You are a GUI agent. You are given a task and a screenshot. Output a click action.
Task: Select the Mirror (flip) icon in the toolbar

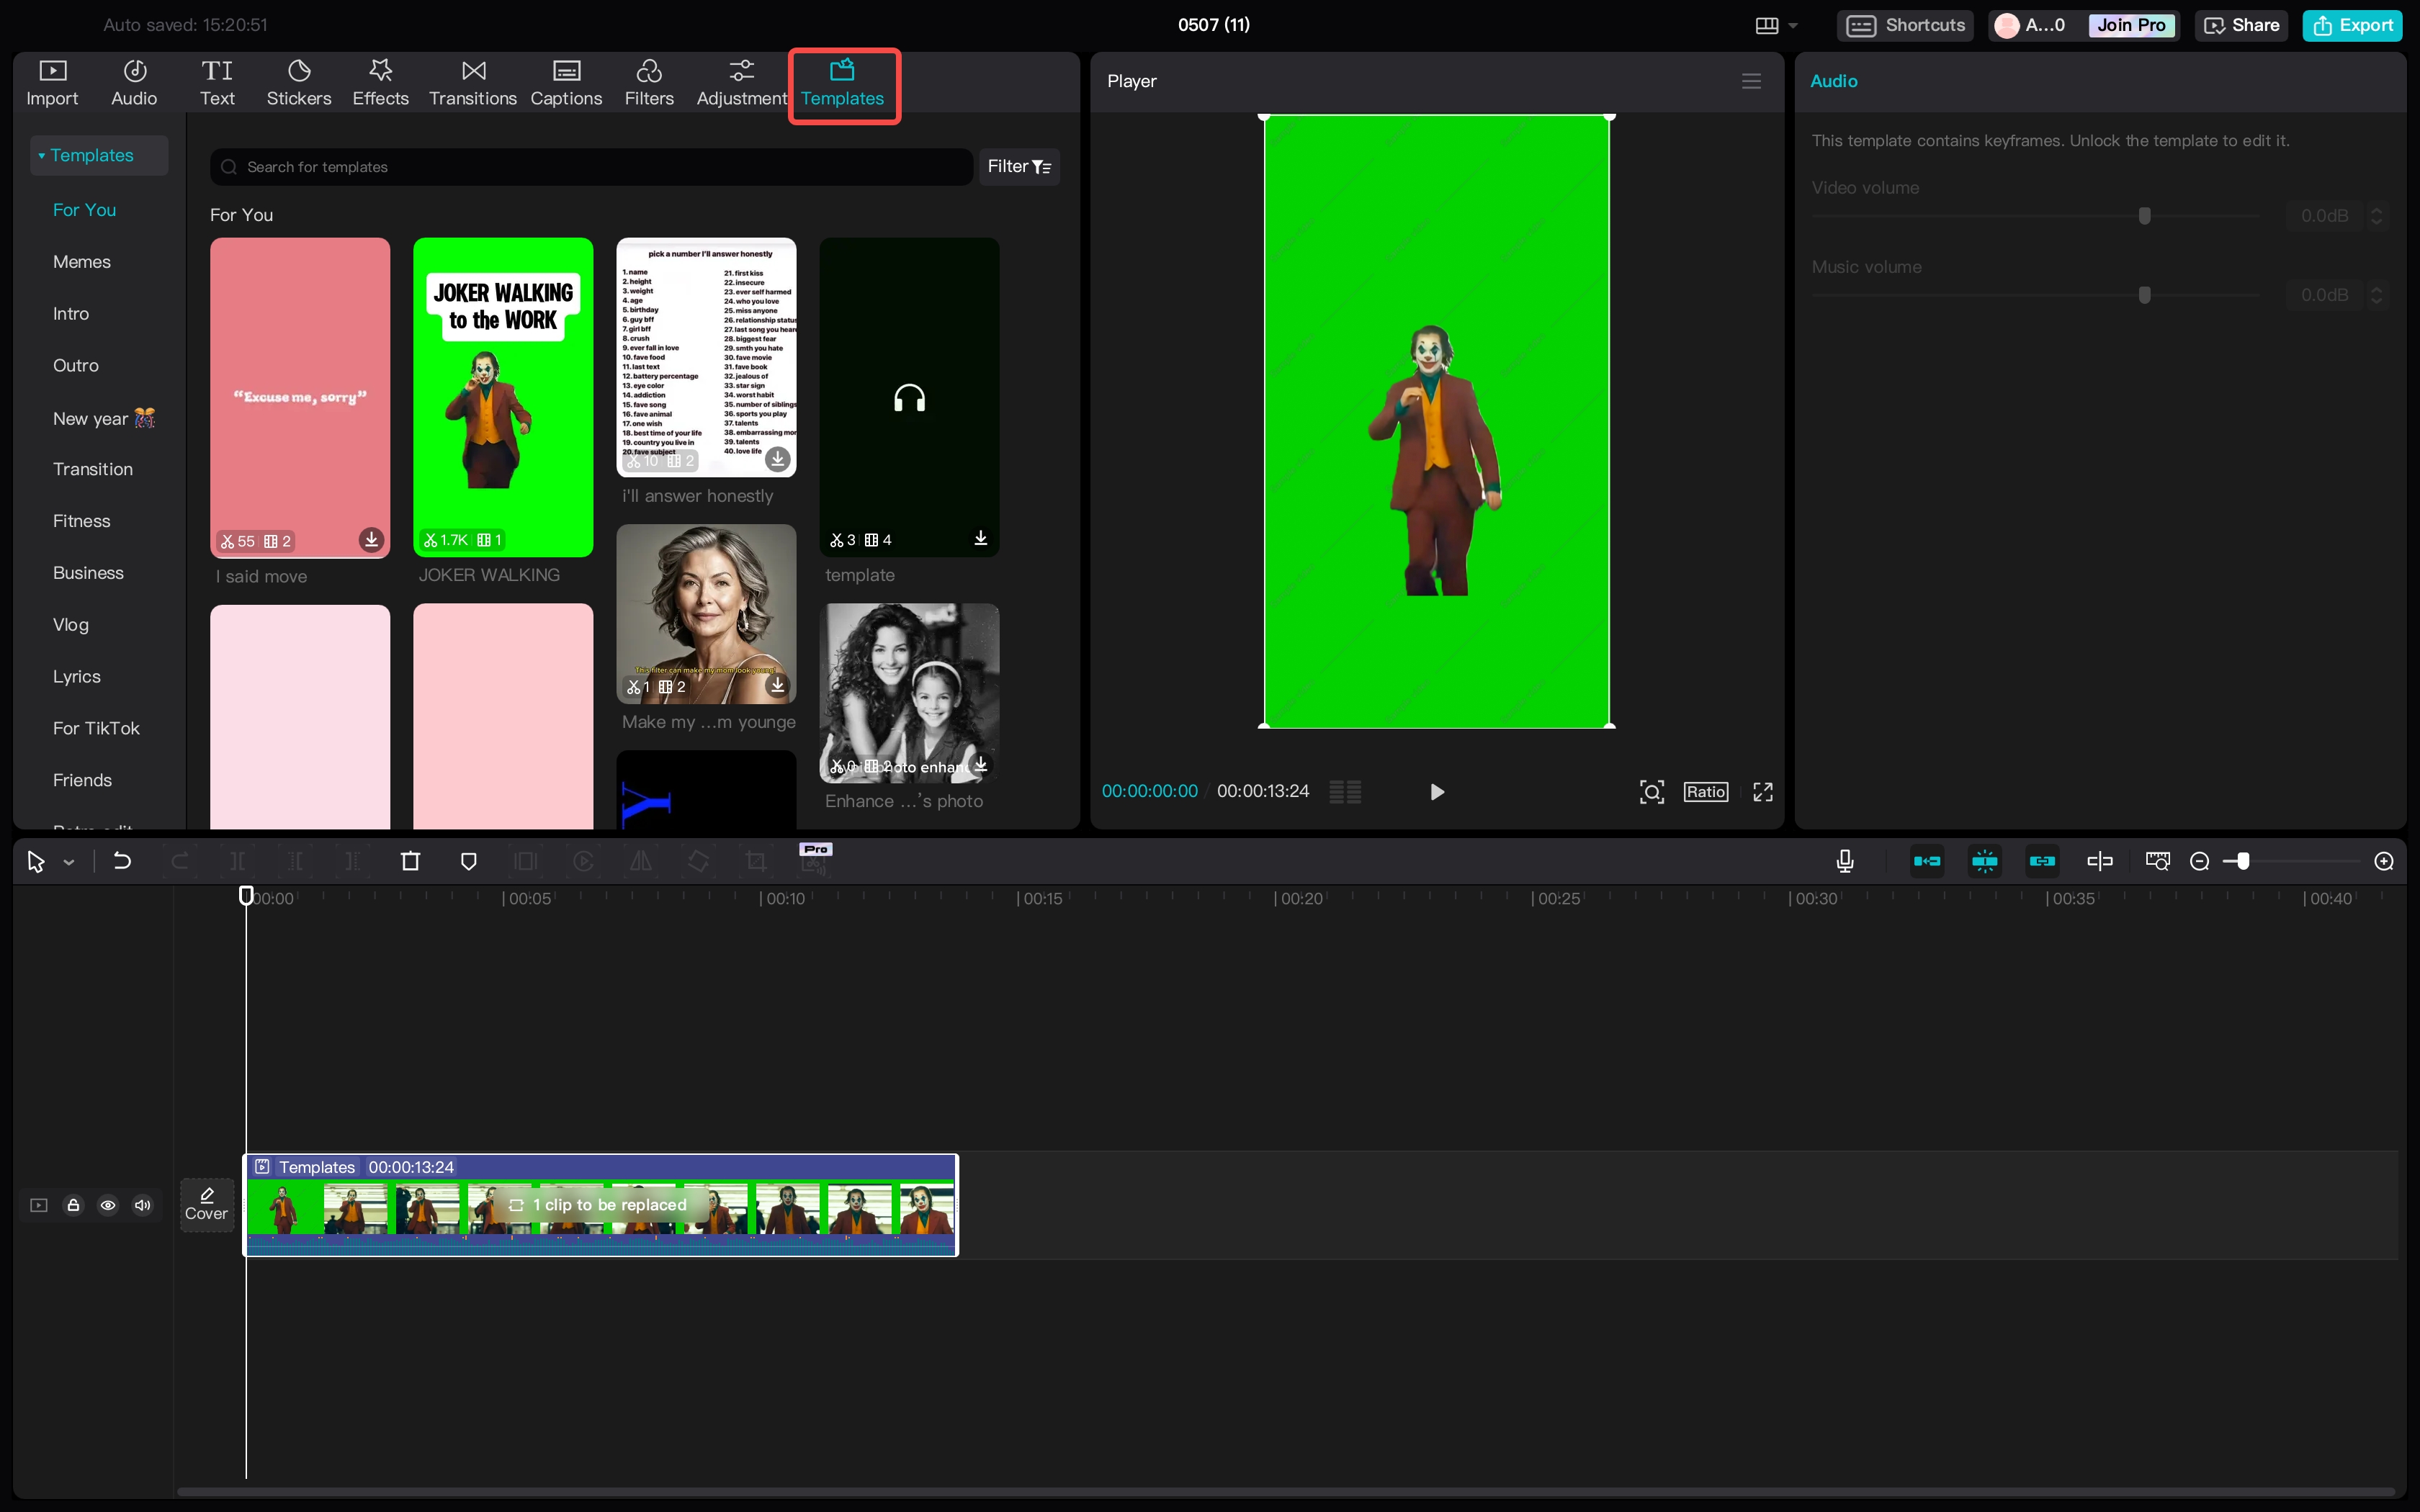tap(640, 860)
